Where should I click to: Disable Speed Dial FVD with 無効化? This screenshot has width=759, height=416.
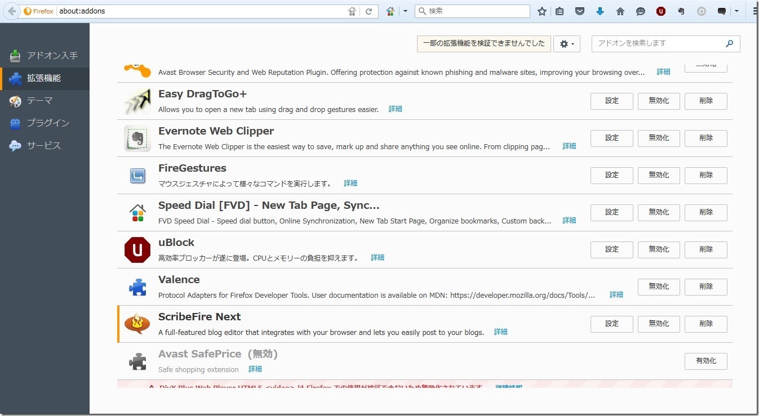[659, 213]
